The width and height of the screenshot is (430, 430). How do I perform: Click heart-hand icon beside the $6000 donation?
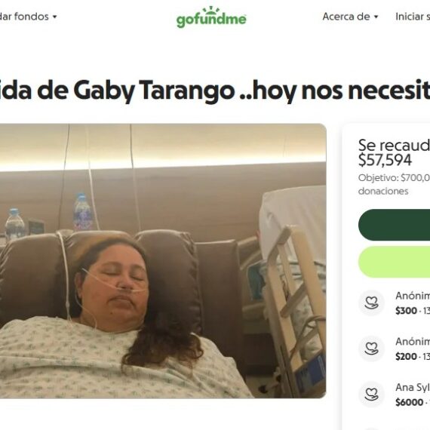371,394
